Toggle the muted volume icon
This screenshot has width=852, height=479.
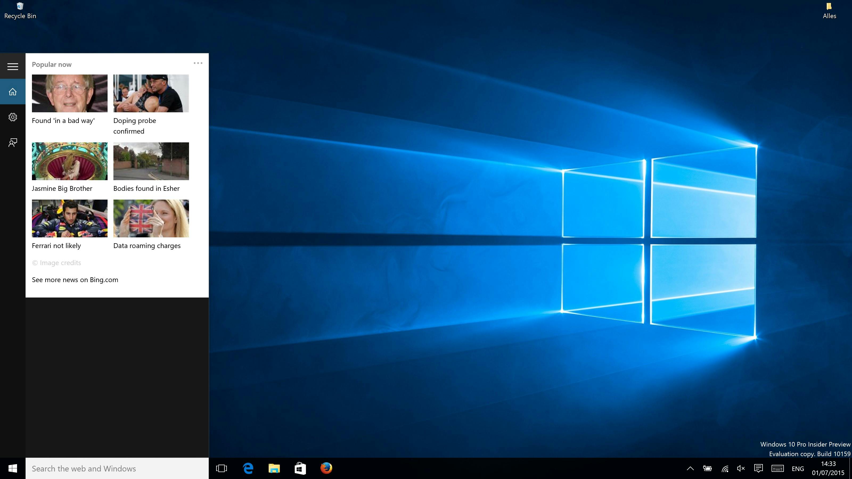pyautogui.click(x=741, y=468)
